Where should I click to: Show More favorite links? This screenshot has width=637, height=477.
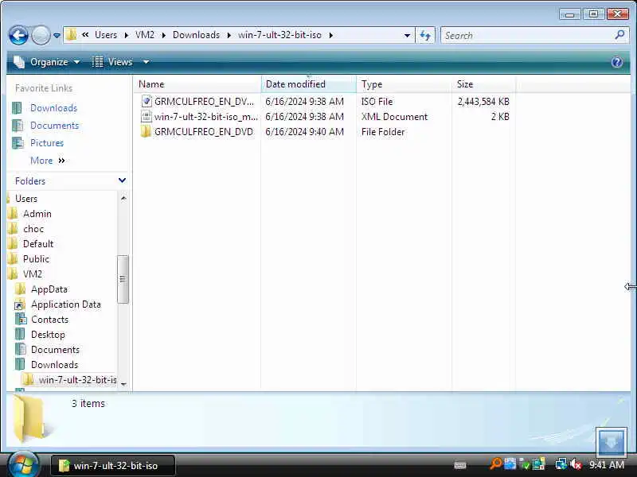point(48,161)
